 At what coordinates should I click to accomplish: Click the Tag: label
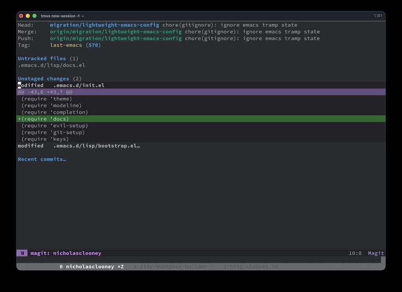[24, 45]
